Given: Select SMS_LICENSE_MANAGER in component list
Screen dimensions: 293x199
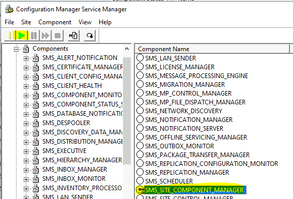Looking at the screenshot, I should (x=180, y=67).
